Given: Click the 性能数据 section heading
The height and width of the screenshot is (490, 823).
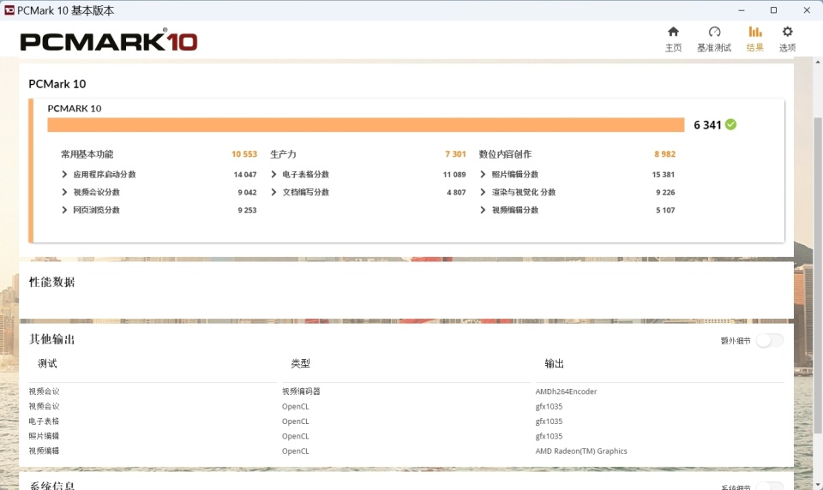Looking at the screenshot, I should tap(51, 282).
